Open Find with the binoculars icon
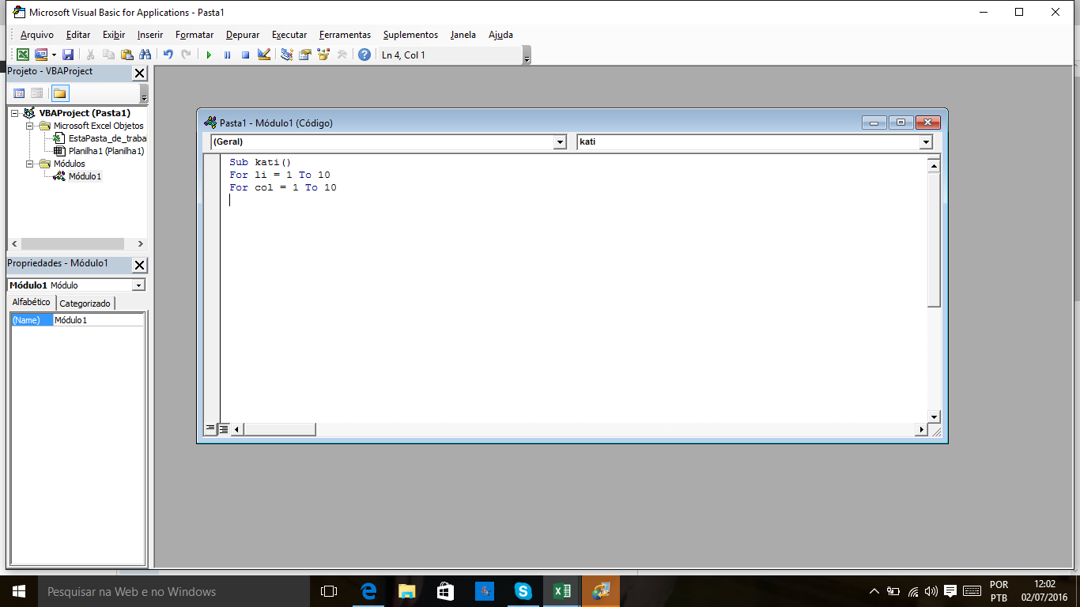Viewport: 1080px width, 607px height. coord(145,55)
